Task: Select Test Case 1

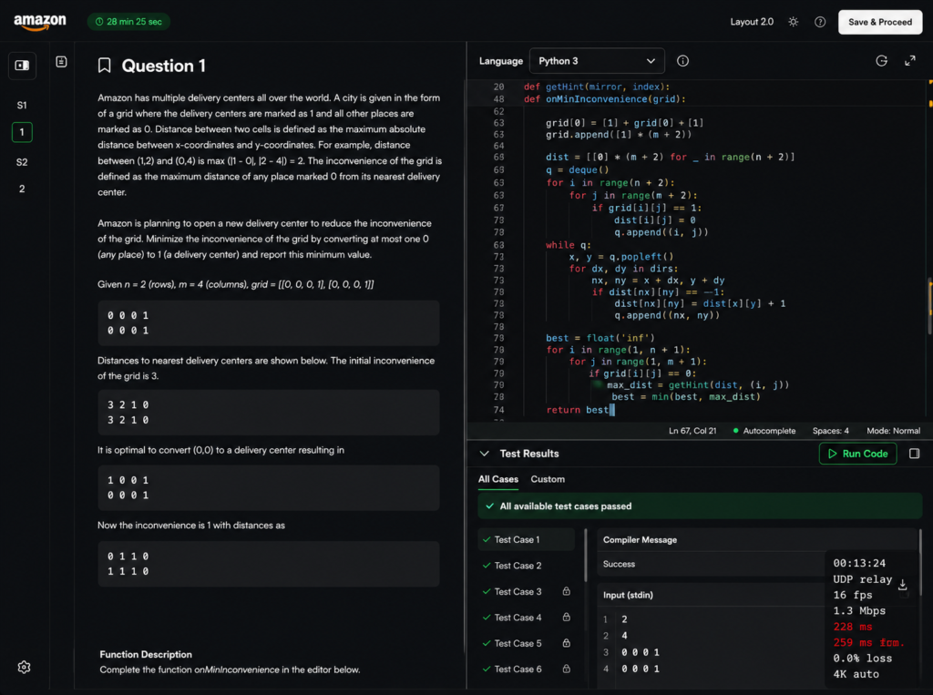Action: pyautogui.click(x=526, y=540)
